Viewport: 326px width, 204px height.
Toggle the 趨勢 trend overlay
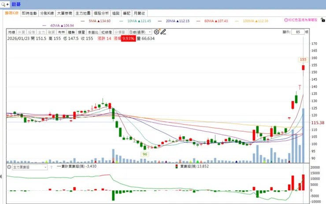[x=71, y=32]
